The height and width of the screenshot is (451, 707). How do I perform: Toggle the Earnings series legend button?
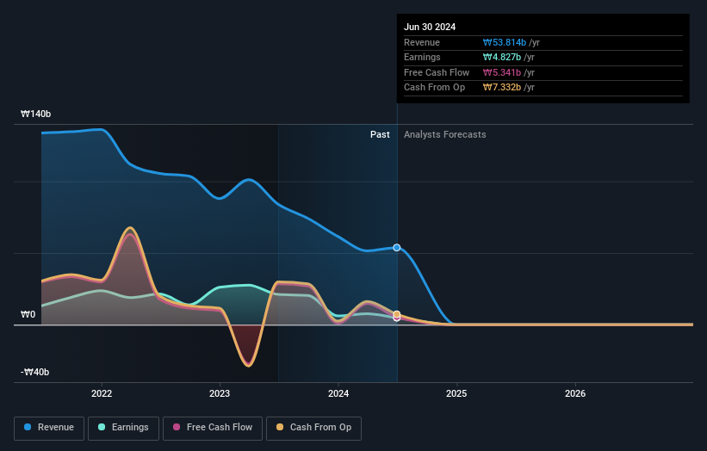[123, 428]
